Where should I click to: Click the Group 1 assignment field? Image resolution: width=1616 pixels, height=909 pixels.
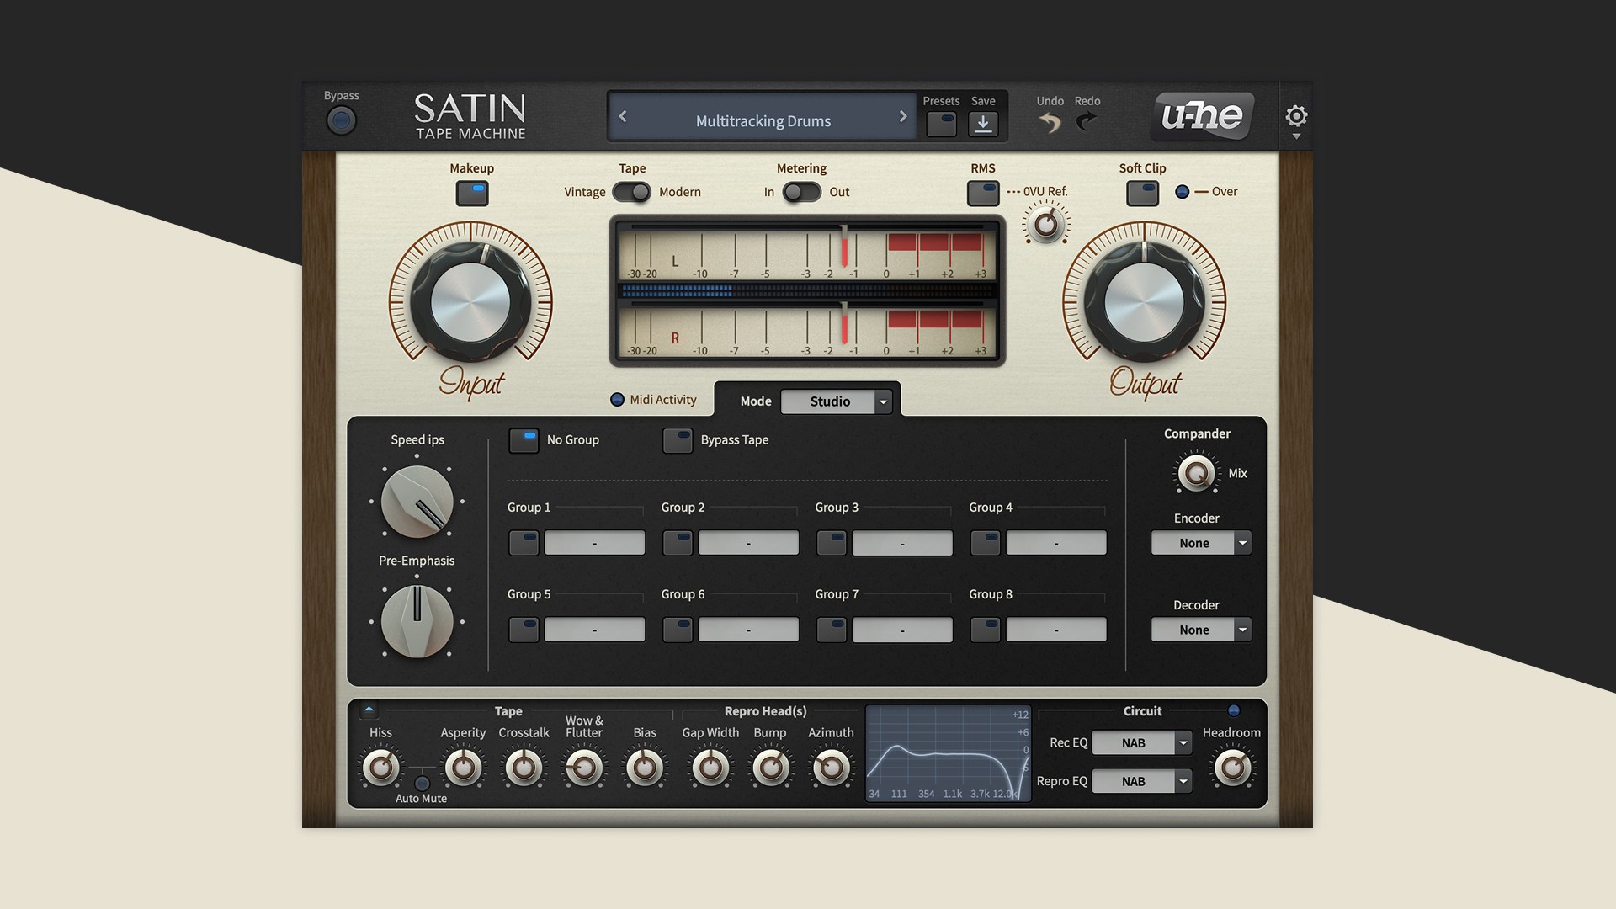(x=594, y=542)
